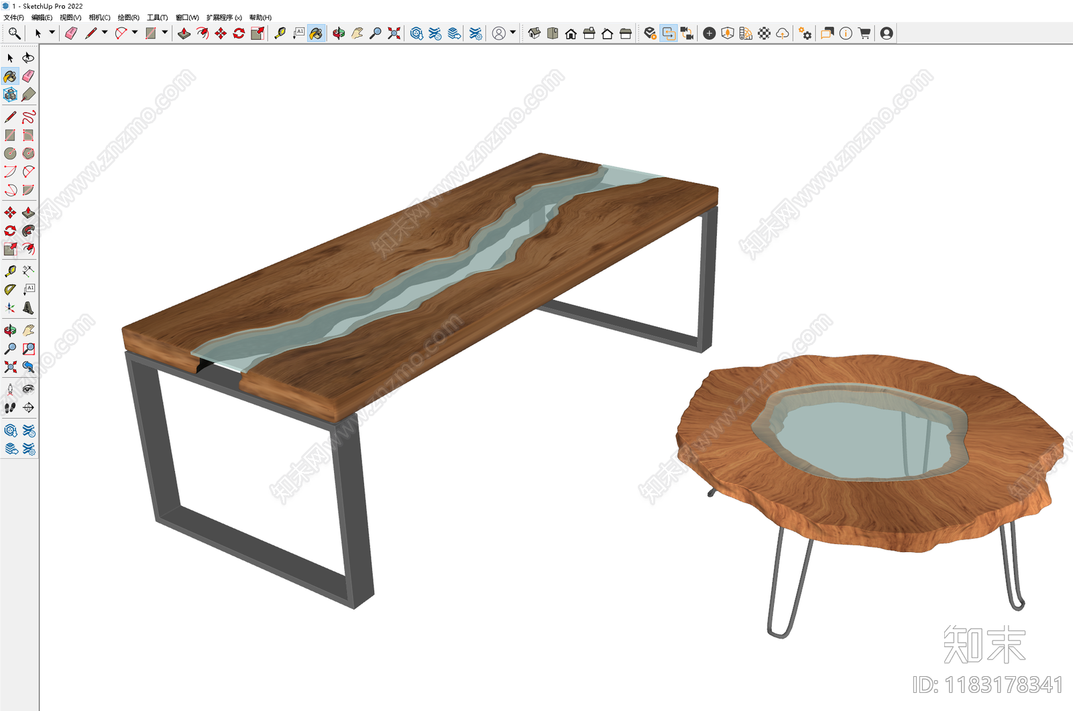This screenshot has height=711, width=1073.
Task: Click the orange chat bubbles icon
Action: (828, 33)
